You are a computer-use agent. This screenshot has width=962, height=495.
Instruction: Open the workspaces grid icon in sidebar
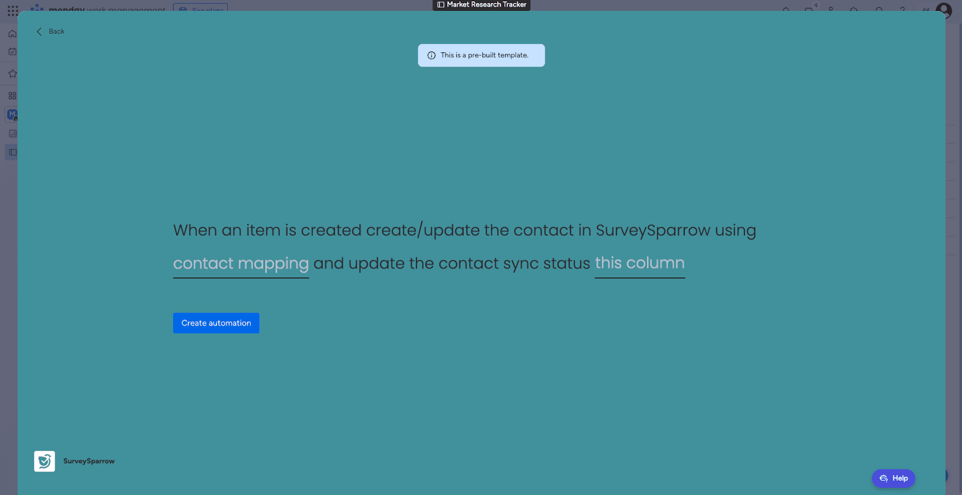coord(12,96)
